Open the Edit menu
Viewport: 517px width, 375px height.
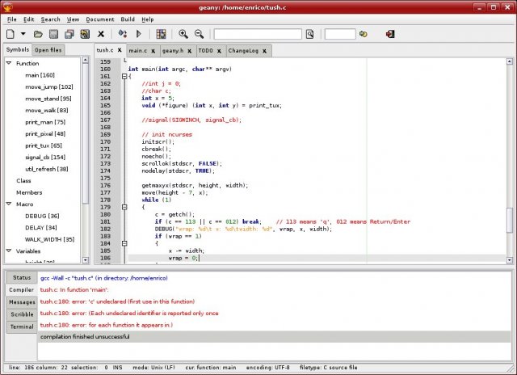click(x=29, y=19)
